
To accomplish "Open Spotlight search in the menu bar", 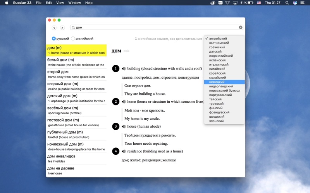I will [287, 3].
